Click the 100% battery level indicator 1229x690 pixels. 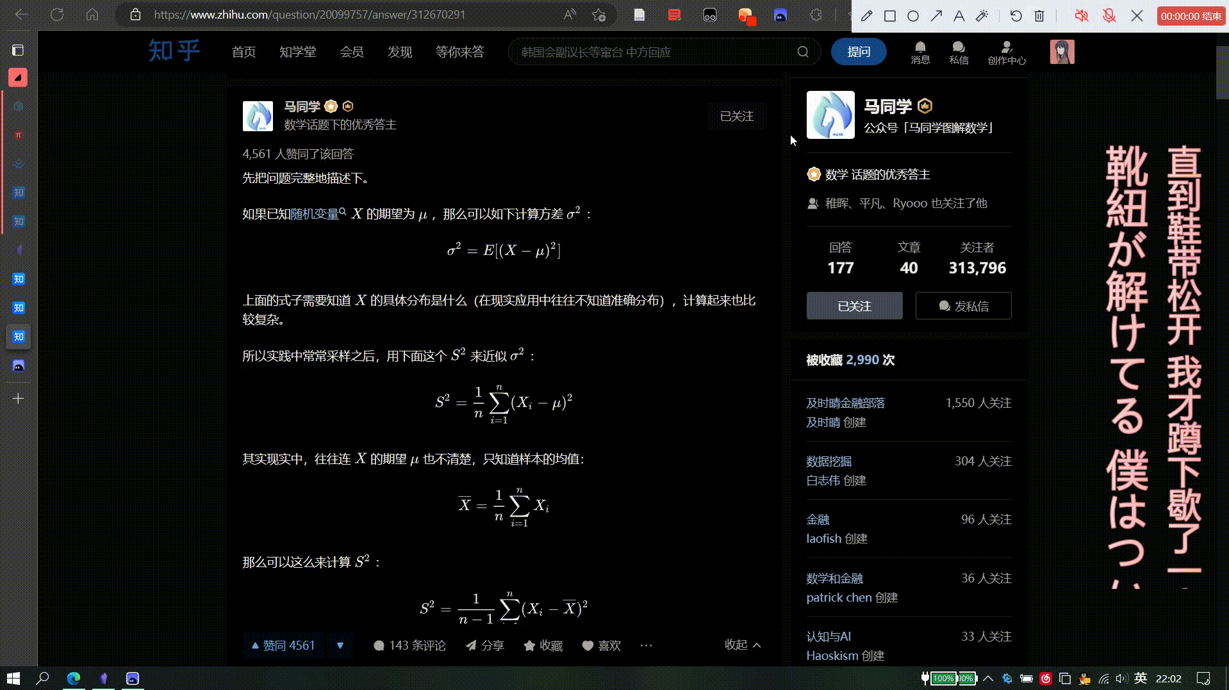pyautogui.click(x=943, y=678)
